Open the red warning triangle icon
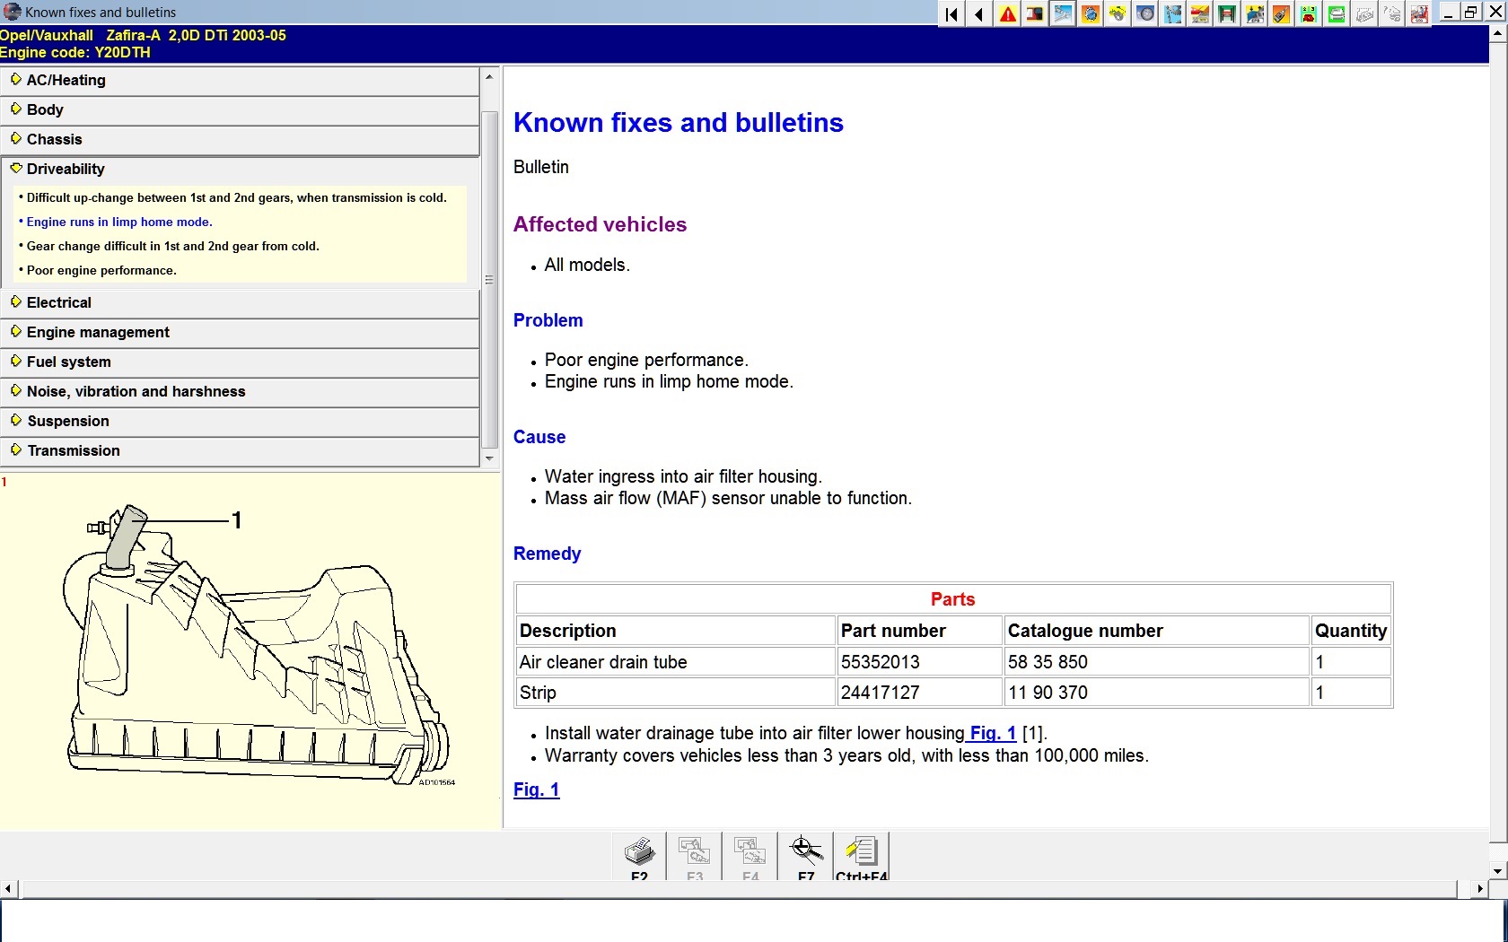Image resolution: width=1508 pixels, height=942 pixels. pyautogui.click(x=1008, y=14)
